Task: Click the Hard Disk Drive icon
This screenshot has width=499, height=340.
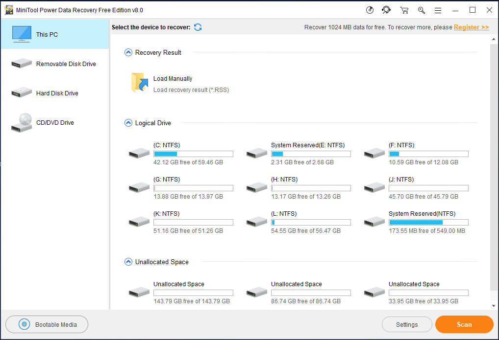Action: (x=22, y=92)
